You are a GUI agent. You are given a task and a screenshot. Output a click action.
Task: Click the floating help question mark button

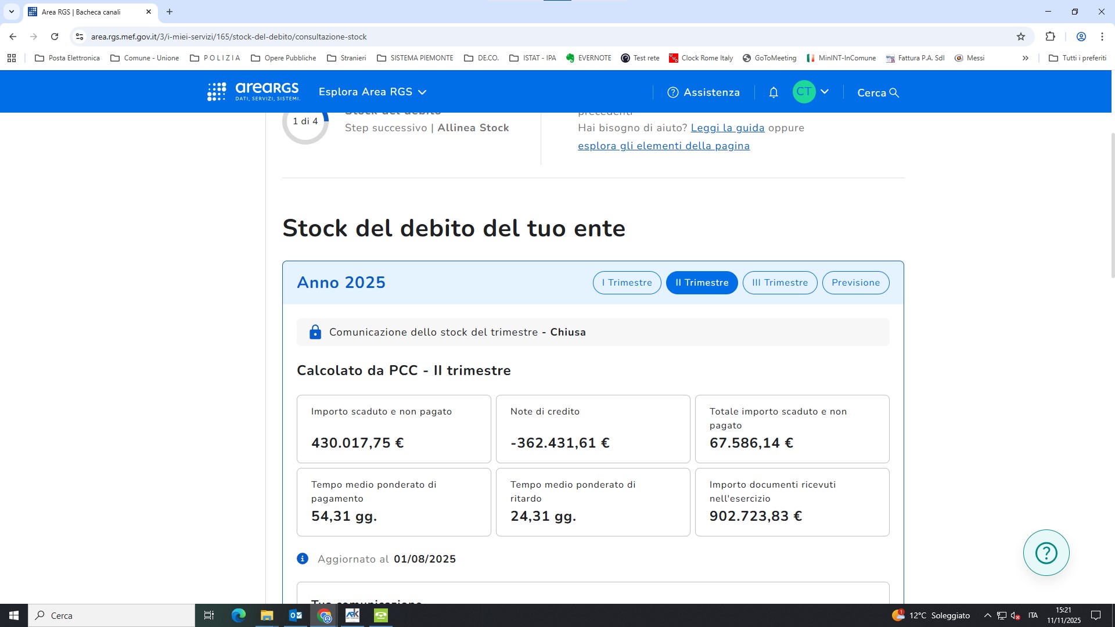coord(1046,553)
